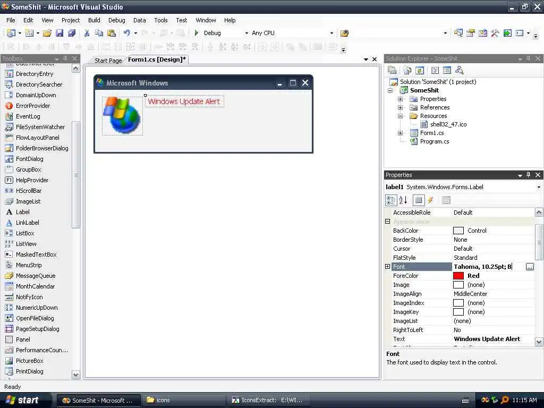This screenshot has height=408, width=544.
Task: Switch to Form1.cs [Design] tab
Action: [157, 59]
